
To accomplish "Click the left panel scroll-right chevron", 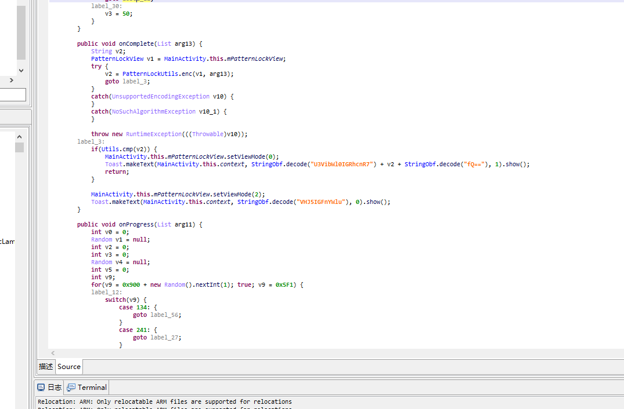I will (x=12, y=80).
